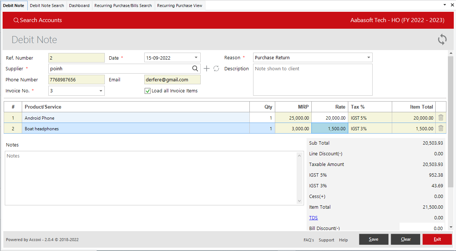
Task: Switch to Recurring Purchase/Bills Search tab
Action: (x=123, y=6)
